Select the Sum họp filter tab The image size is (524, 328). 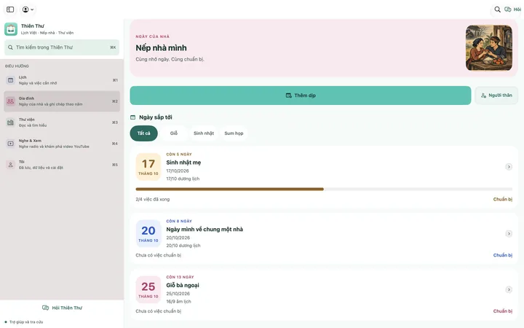pos(234,133)
